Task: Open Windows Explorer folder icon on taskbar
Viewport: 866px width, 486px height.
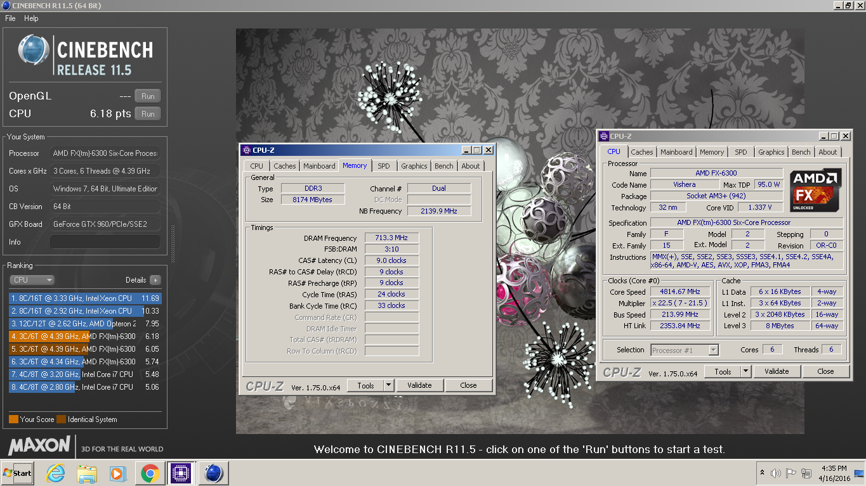Action: (87, 473)
